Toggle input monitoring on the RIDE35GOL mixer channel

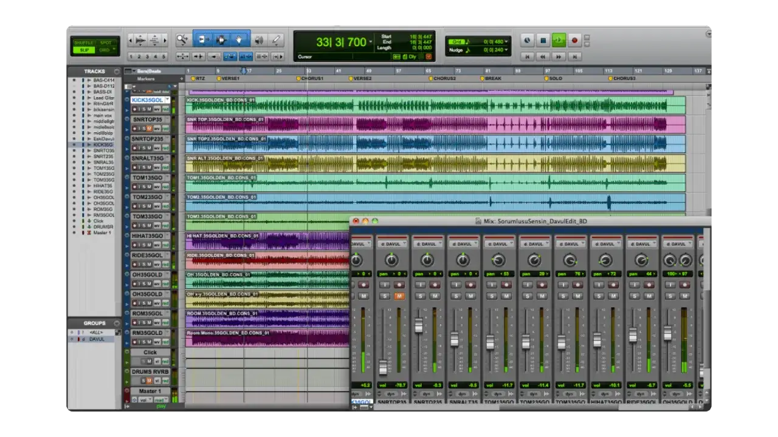[634, 284]
